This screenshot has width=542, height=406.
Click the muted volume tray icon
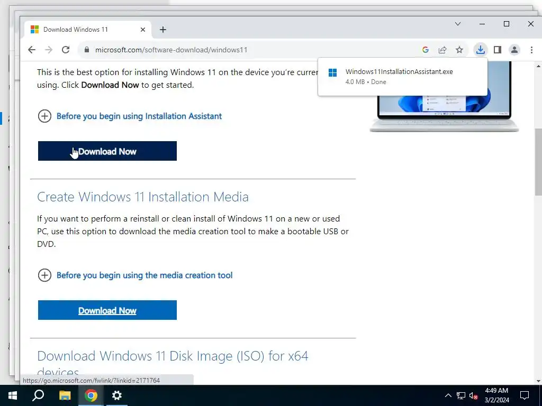click(474, 395)
